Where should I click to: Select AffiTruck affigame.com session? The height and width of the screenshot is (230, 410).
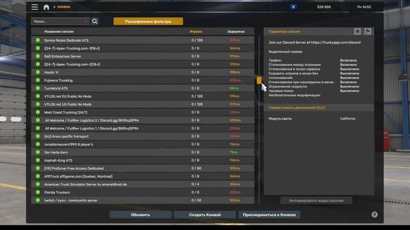click(x=142, y=176)
